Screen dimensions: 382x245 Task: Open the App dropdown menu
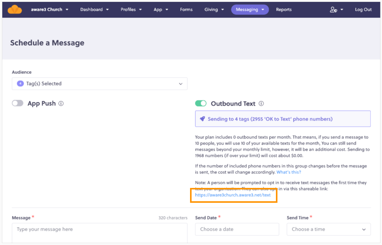pos(161,10)
